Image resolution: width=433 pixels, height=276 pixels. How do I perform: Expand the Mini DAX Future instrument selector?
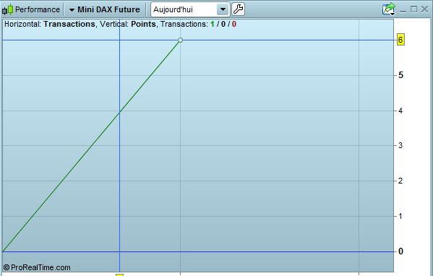[x=72, y=10]
